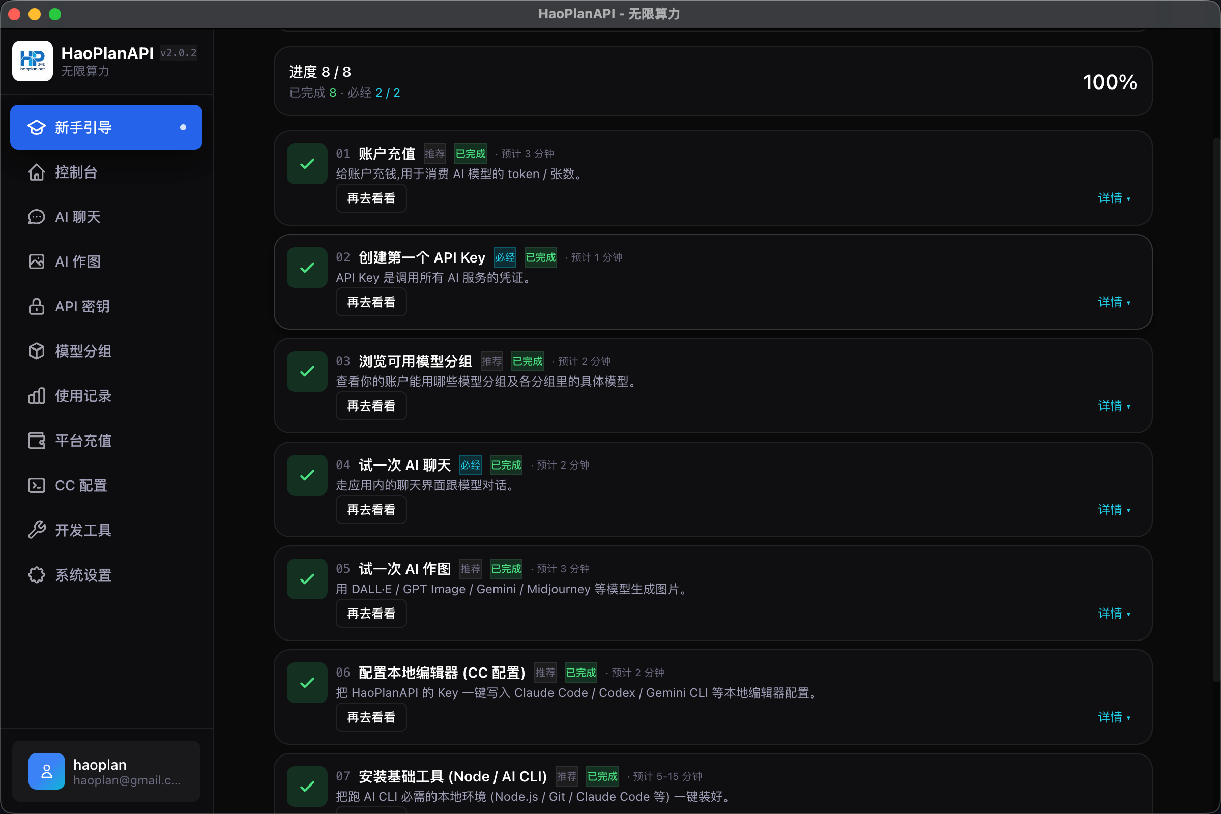Click the user avatar icon for haoplan

point(47,771)
